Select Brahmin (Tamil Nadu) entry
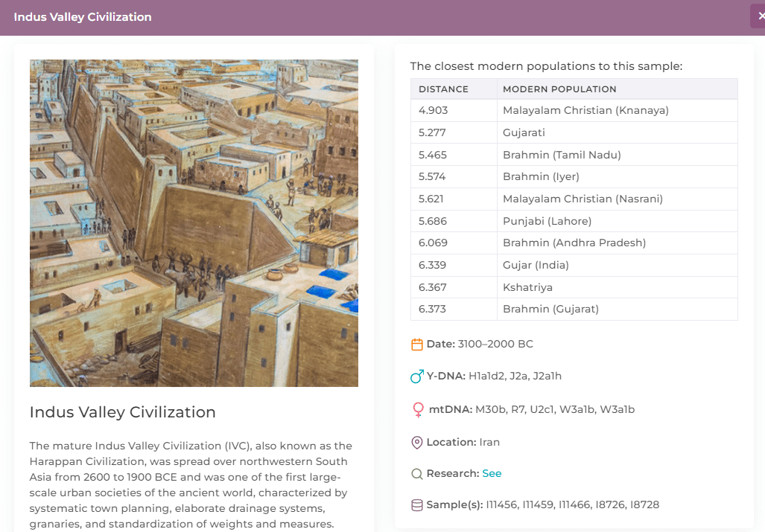The image size is (765, 532). pos(562,155)
